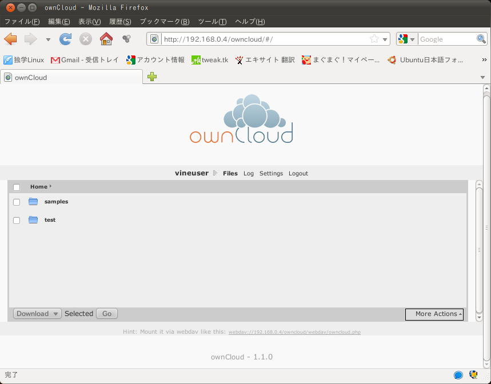
Task: Open the エキサイト 翻訳 bookmark
Action: click(x=265, y=60)
